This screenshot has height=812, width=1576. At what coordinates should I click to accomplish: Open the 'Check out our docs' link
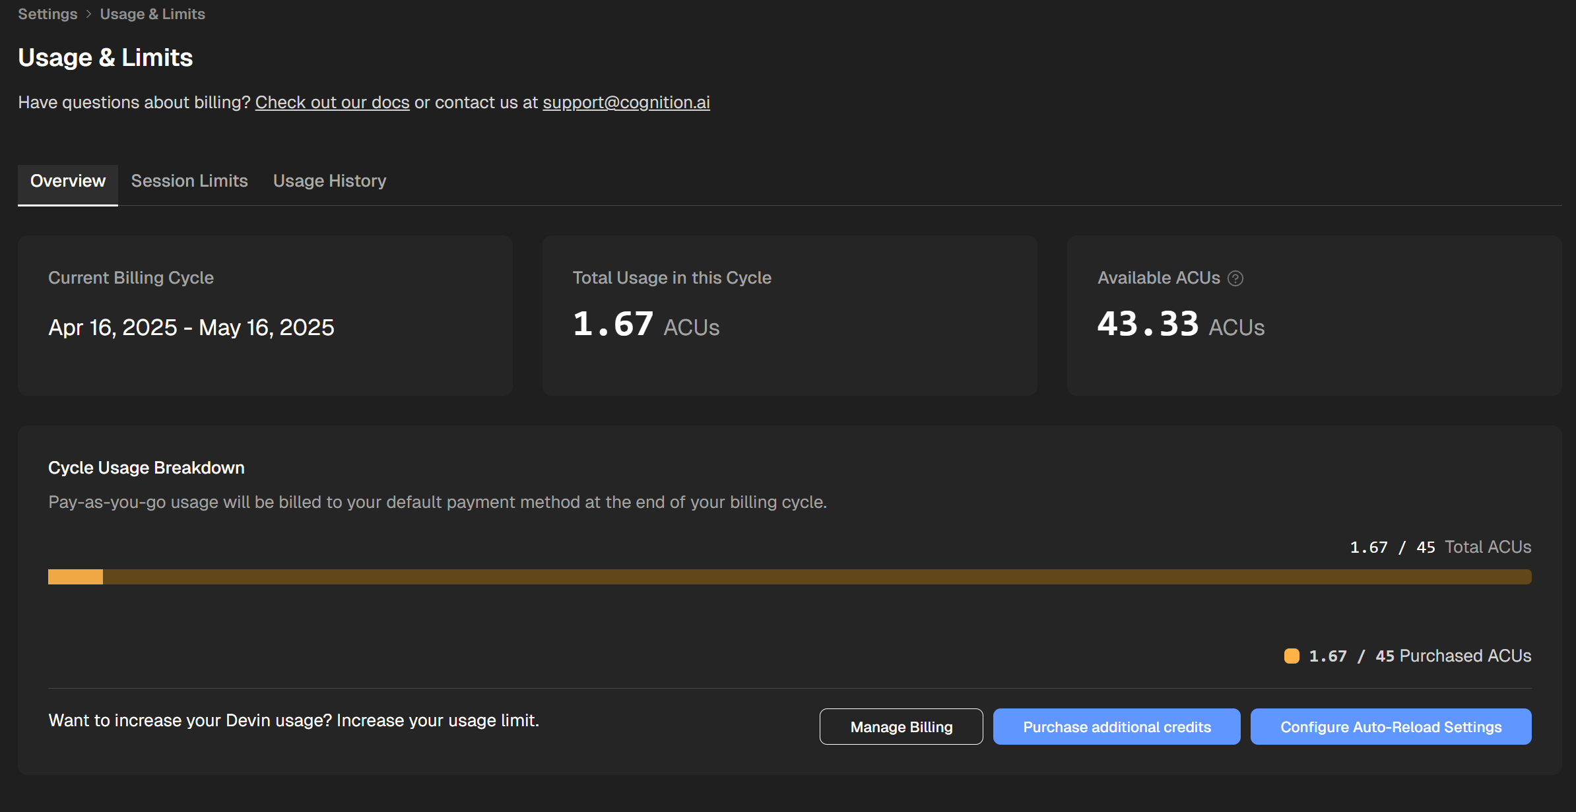click(332, 102)
